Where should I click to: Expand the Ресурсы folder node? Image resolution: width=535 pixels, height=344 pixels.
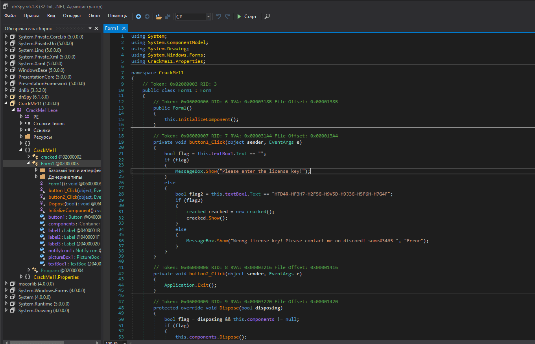click(x=21, y=137)
